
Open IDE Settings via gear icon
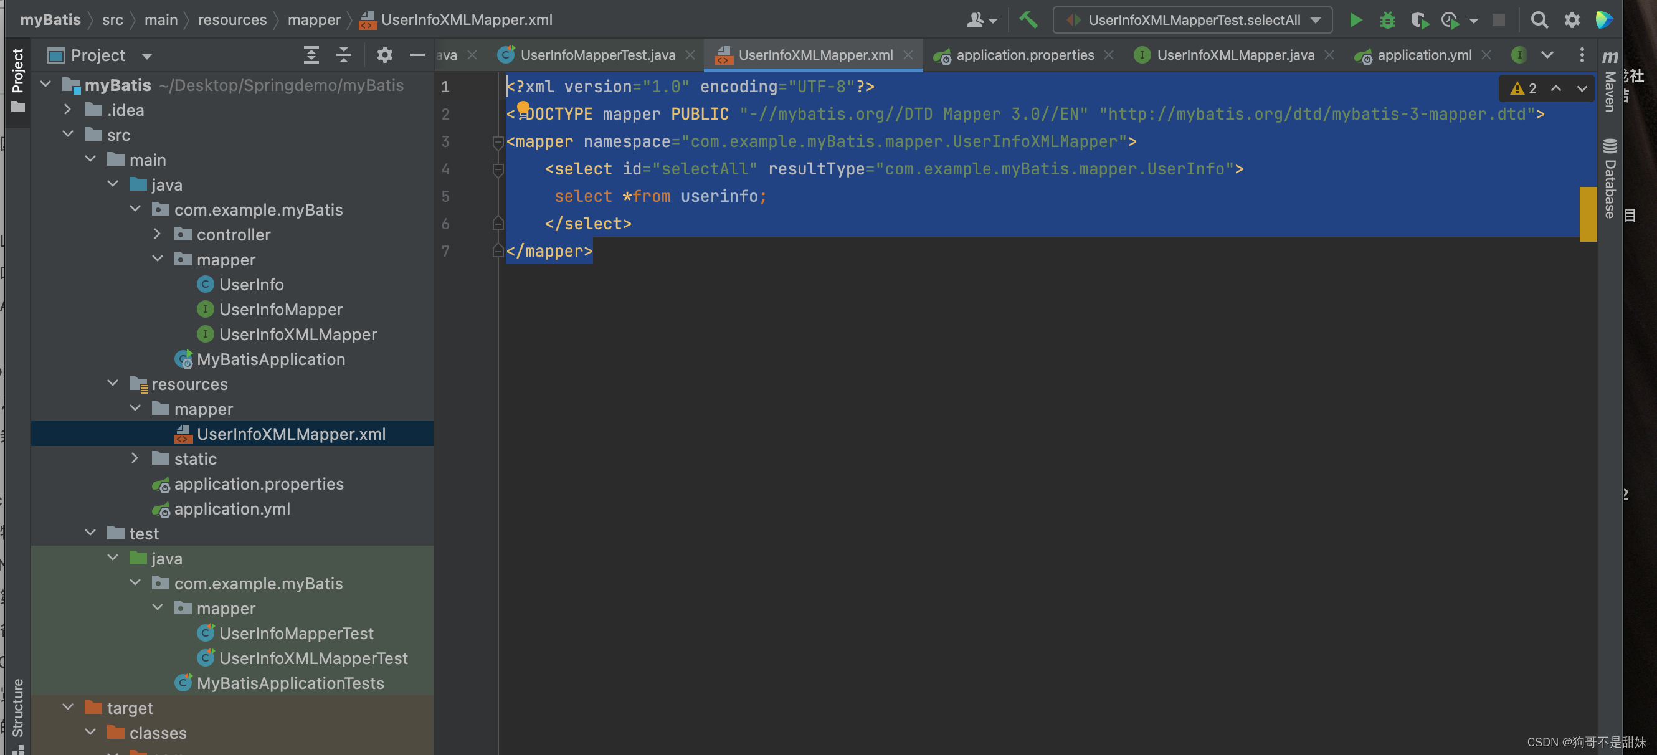1572,20
